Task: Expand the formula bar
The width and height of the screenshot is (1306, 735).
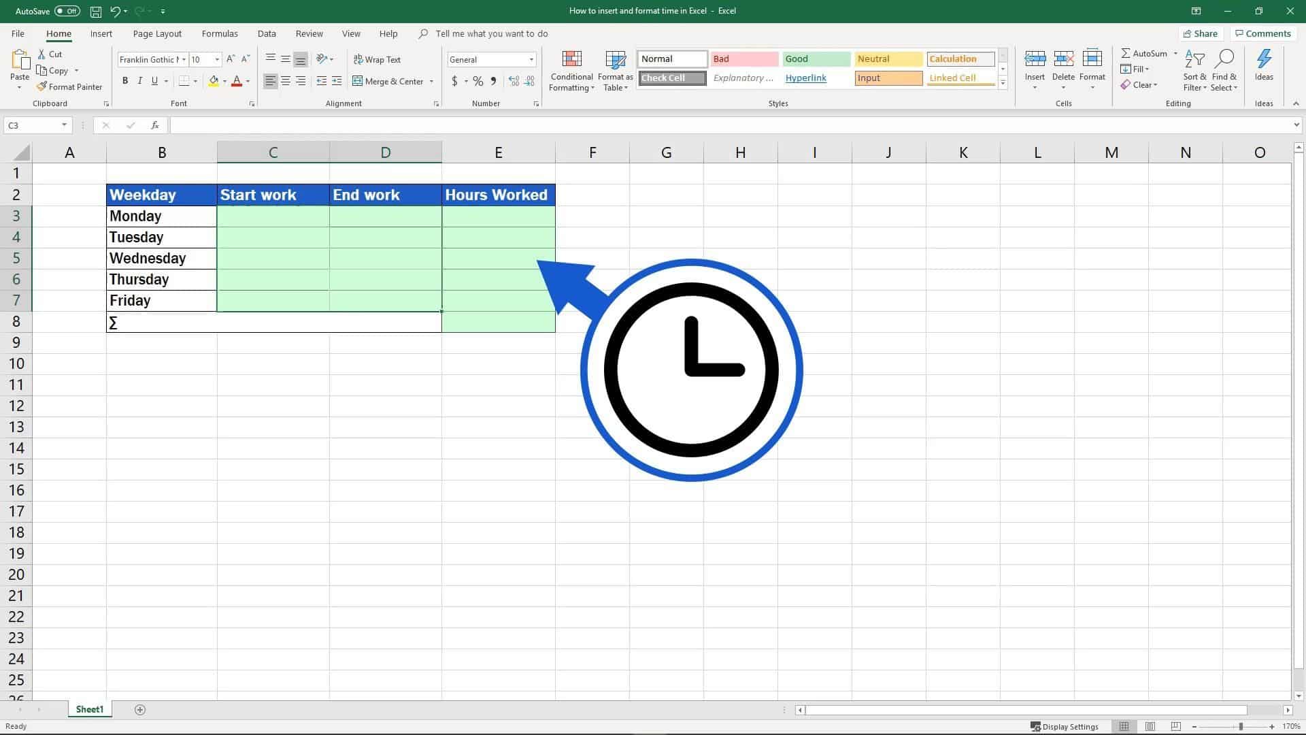Action: click(1296, 125)
